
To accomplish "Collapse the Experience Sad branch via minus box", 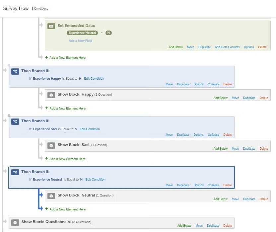I will [x=9, y=116].
